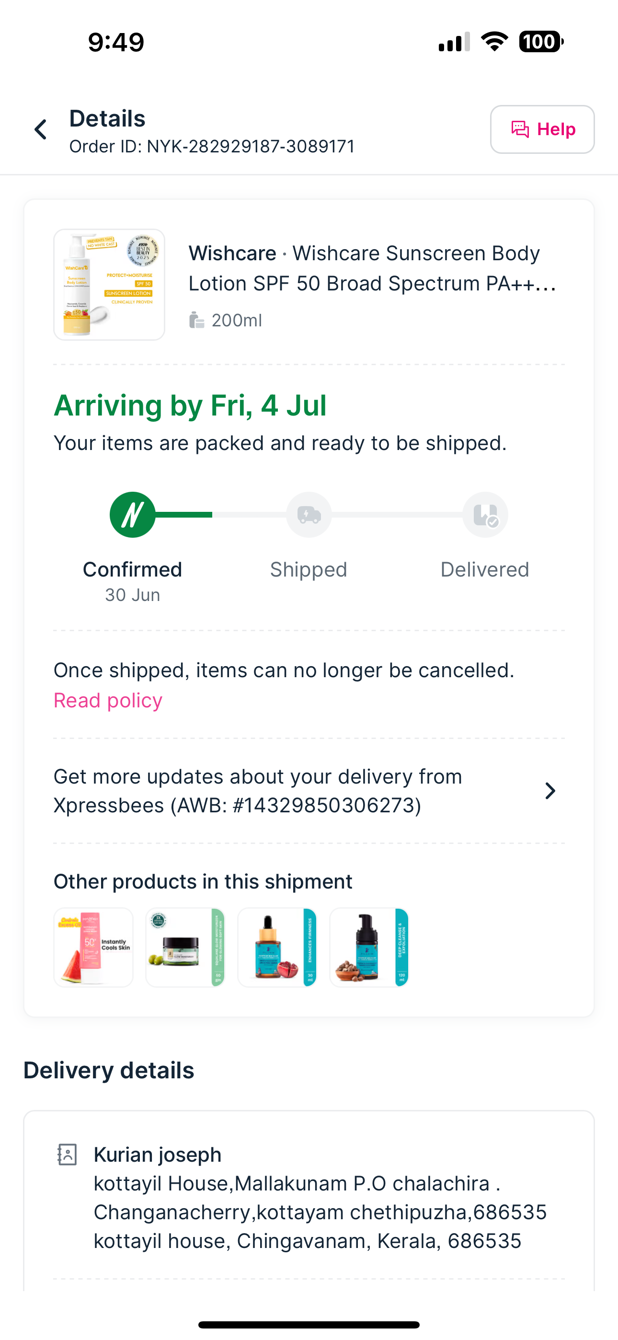Image resolution: width=618 pixels, height=1340 pixels.
Task: Tap the 200ml size bottle icon
Action: click(196, 321)
